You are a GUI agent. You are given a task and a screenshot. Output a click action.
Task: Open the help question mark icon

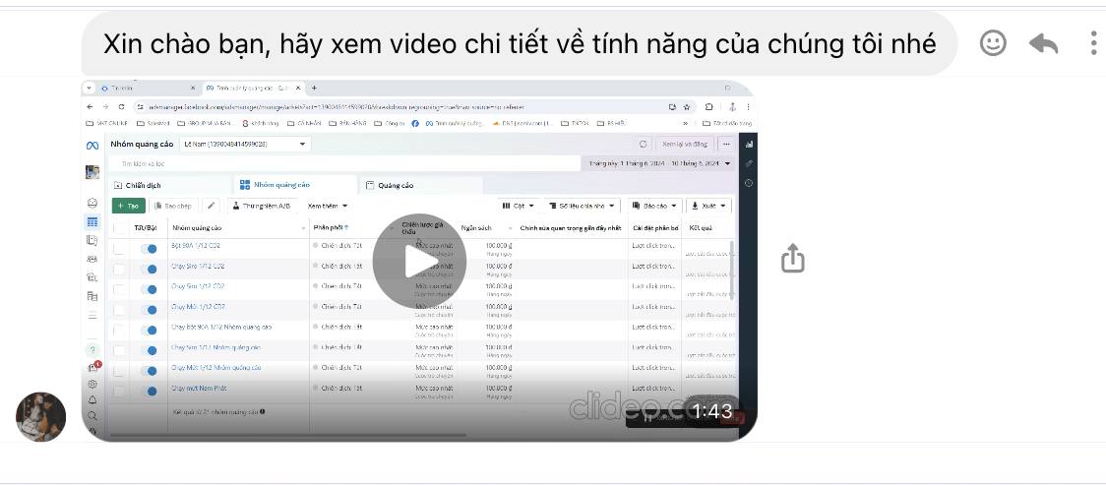click(x=92, y=350)
